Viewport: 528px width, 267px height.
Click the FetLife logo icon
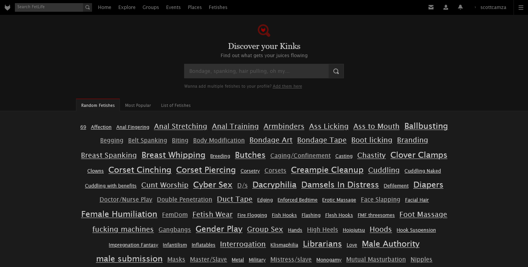[x=7, y=7]
